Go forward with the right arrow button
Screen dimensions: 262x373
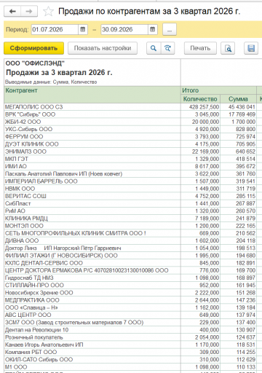[29, 12]
